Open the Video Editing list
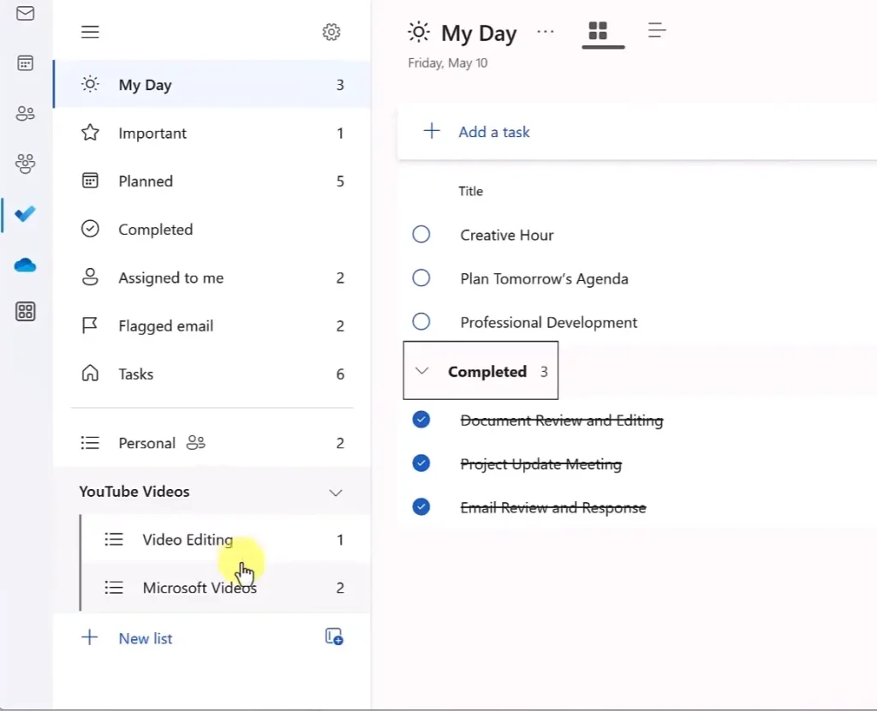Image resolution: width=877 pixels, height=711 pixels. 188,540
